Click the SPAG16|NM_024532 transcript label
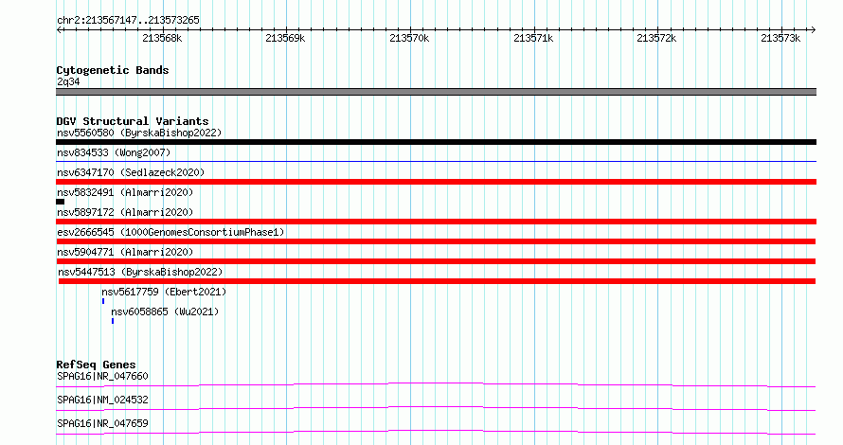 pyautogui.click(x=102, y=400)
